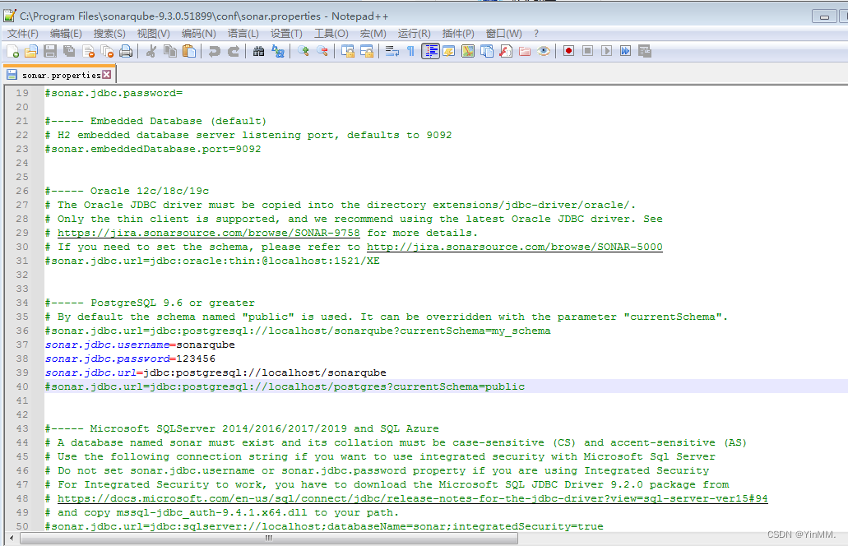The image size is (848, 546).
Task: Toggle the monitoring eye icon
Action: 544,51
